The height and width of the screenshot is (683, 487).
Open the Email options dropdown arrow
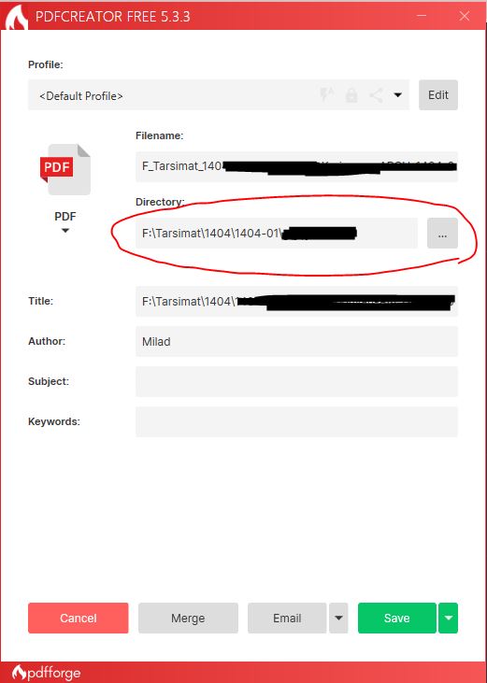tap(339, 619)
